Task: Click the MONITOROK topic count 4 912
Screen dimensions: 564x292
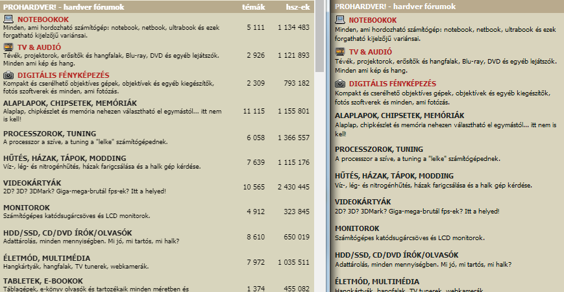Action: pyautogui.click(x=256, y=212)
